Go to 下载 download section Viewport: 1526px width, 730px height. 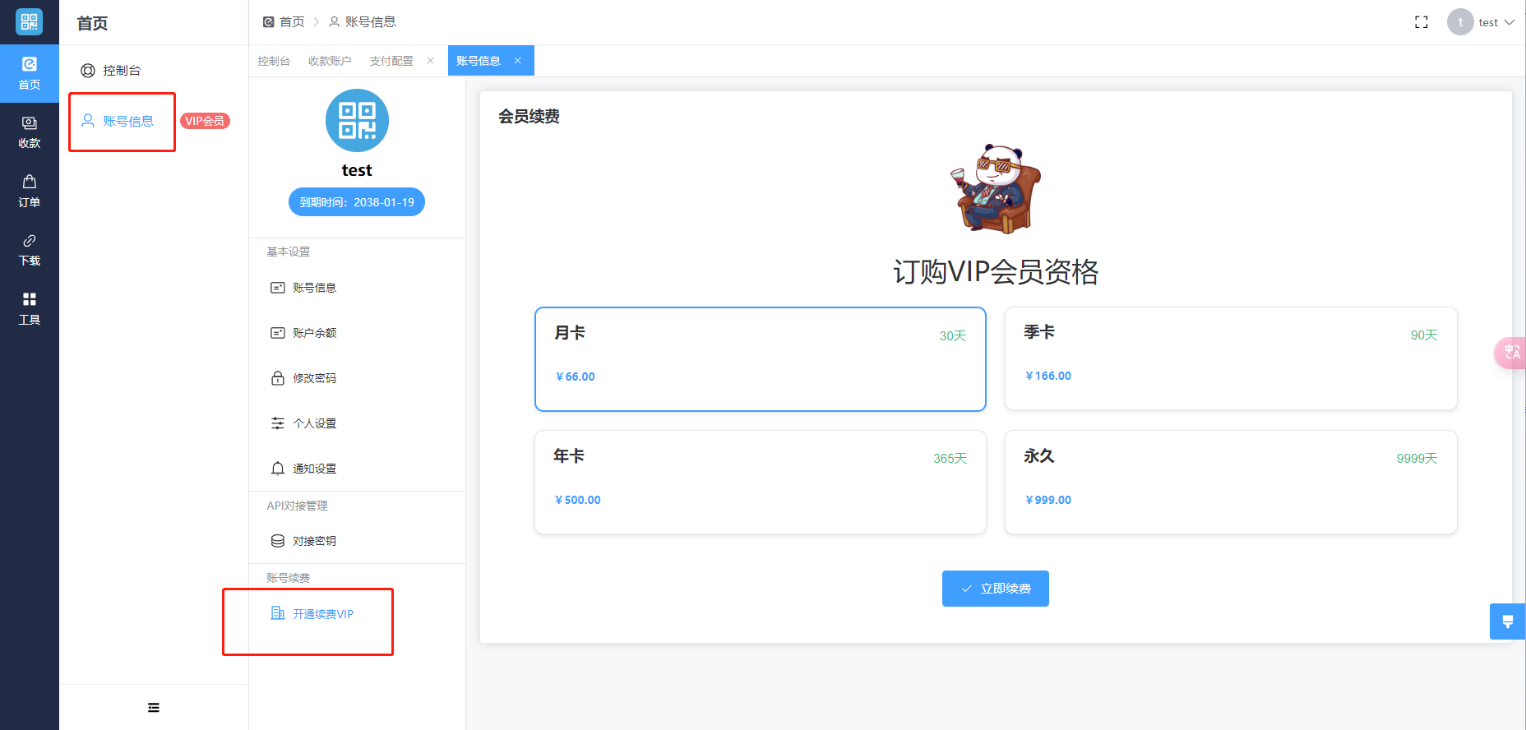(x=30, y=250)
